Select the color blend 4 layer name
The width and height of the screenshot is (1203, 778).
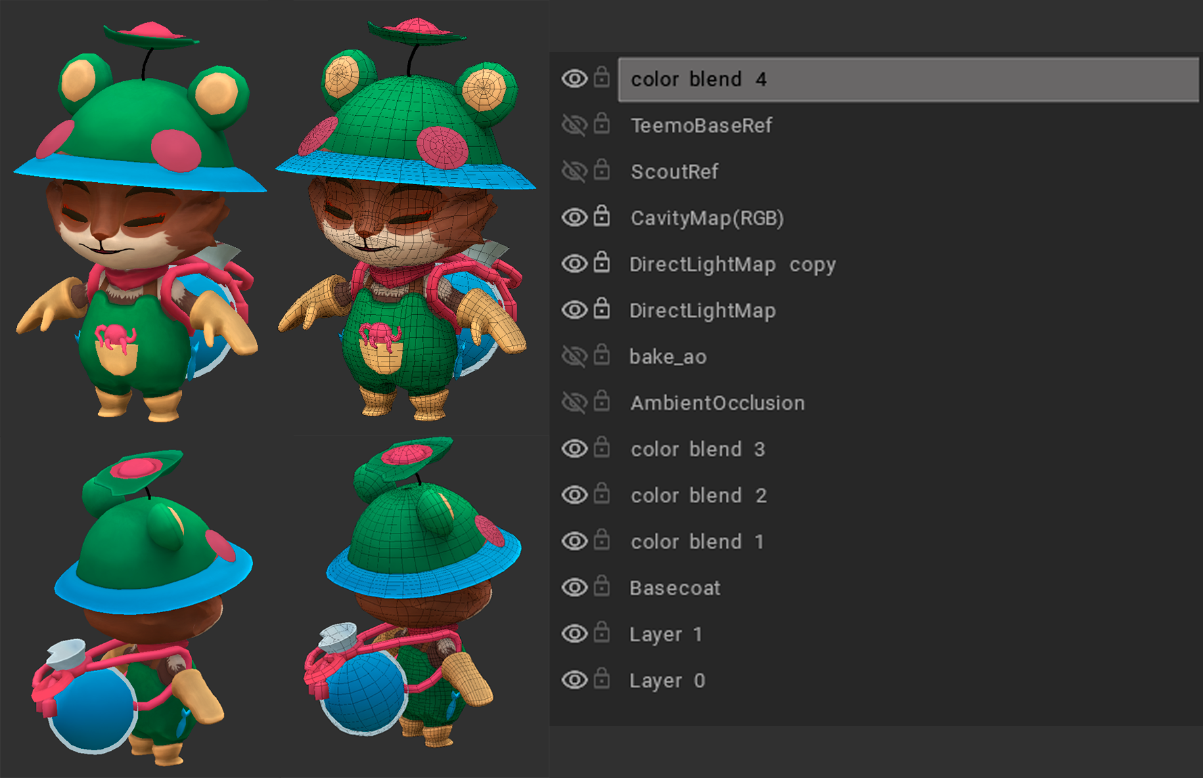point(698,79)
